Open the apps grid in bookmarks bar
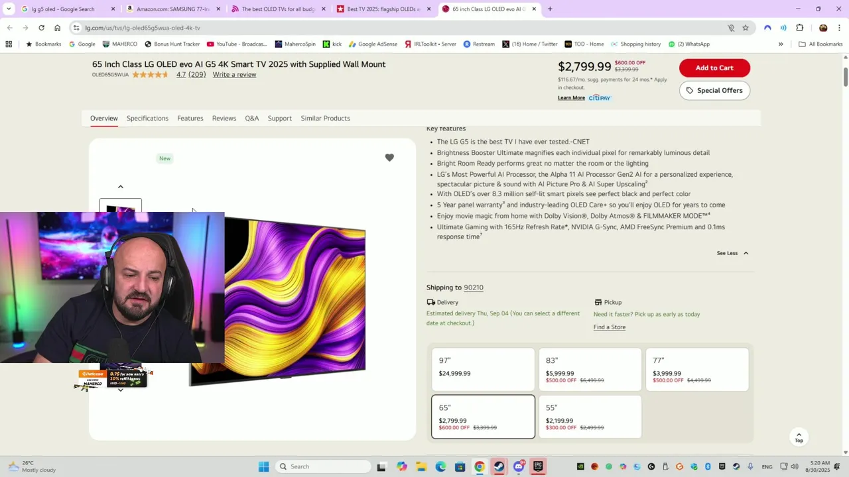The image size is (849, 477). (x=9, y=44)
